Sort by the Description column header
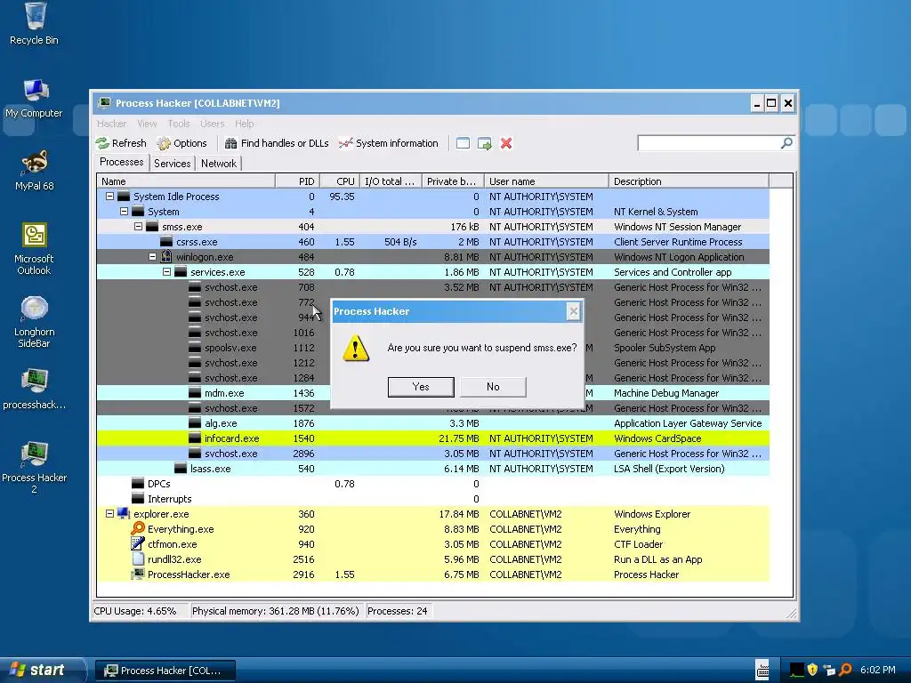This screenshot has height=683, width=911. [x=689, y=181]
